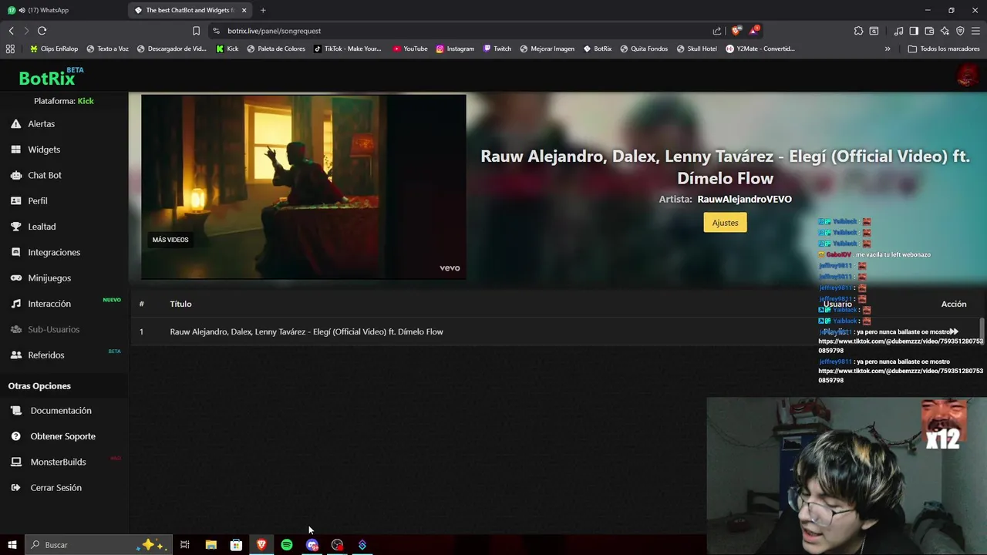Screen dimensions: 987x555
Task: Click the Brave Shields lion icon
Action: click(736, 31)
